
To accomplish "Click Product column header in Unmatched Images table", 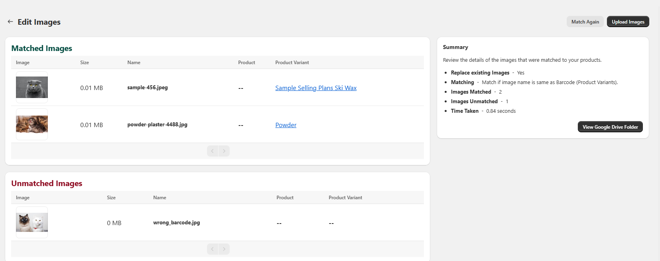I will point(285,198).
